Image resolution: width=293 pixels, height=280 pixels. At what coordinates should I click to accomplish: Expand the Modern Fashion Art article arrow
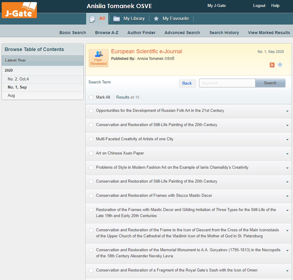click(x=287, y=168)
